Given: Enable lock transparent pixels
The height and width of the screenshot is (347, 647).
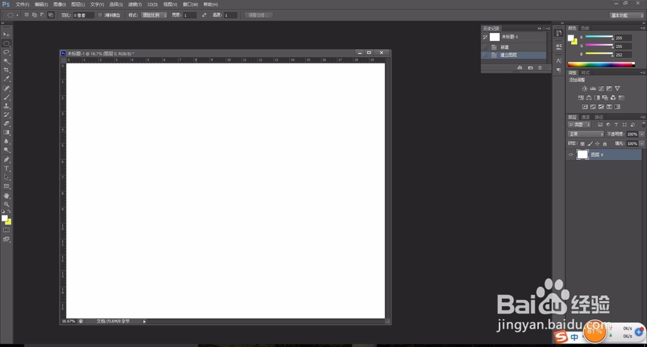Looking at the screenshot, I should click(583, 144).
